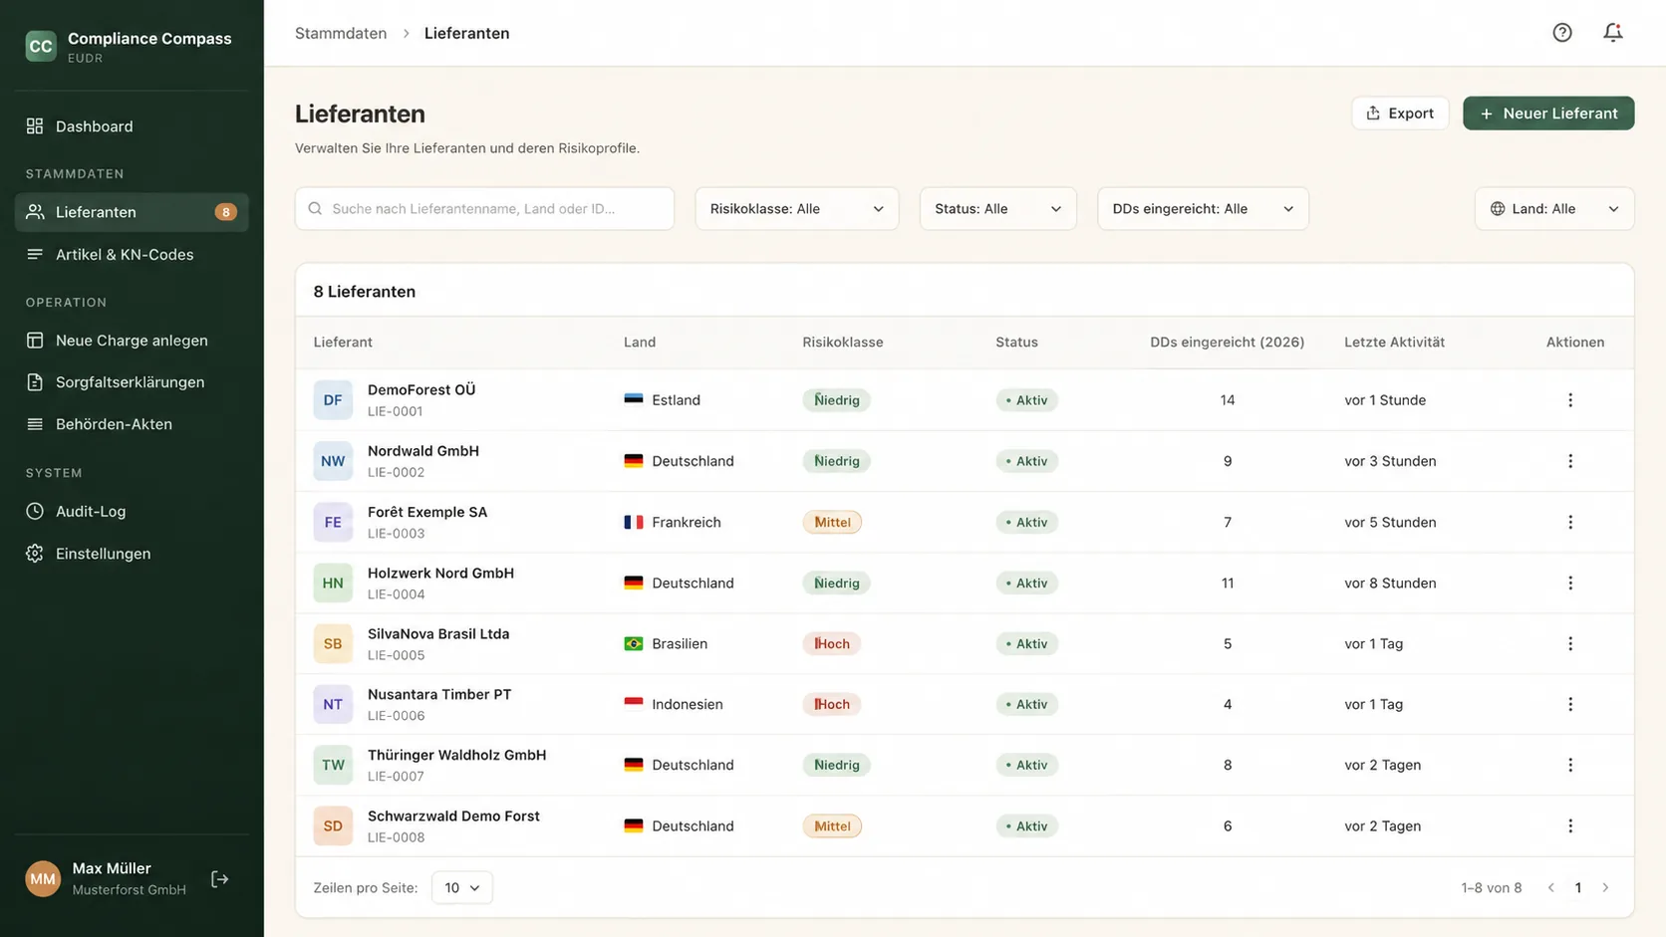The height and width of the screenshot is (937, 1666).
Task: Open actions menu for Nusantara Timber PT
Action: (1570, 704)
